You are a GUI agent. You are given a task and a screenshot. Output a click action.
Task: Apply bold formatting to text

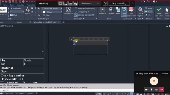point(32,8)
